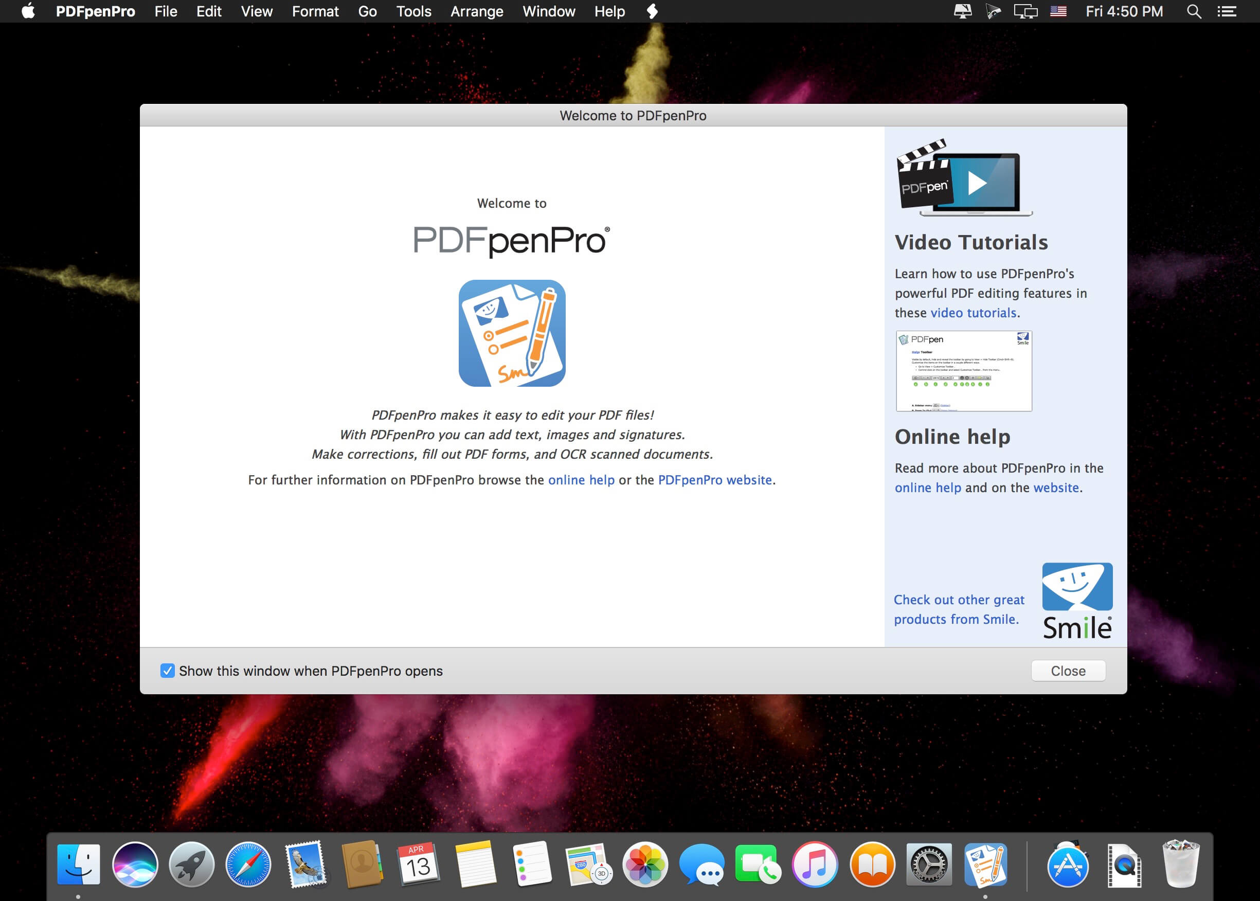This screenshot has height=901, width=1260.
Task: Click the Close button in welcome window
Action: [1068, 670]
